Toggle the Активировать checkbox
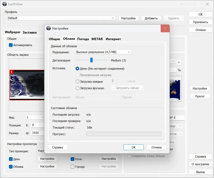This screenshot has height=178, width=214. coord(11,45)
